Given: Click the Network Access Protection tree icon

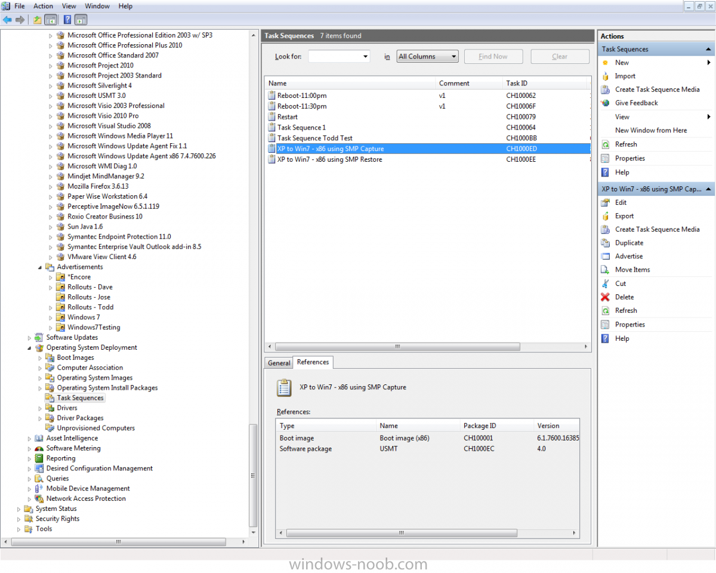Looking at the screenshot, I should [39, 499].
